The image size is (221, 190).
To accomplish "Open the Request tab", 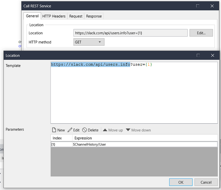I will (x=76, y=16).
